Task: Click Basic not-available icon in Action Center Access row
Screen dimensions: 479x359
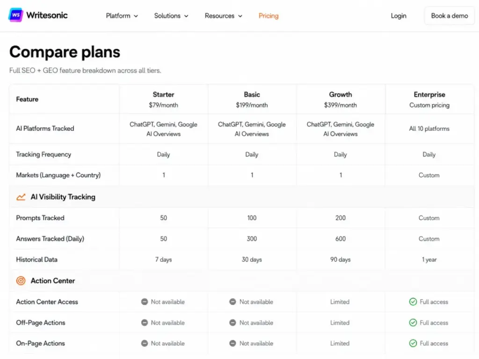Action: coord(233,302)
